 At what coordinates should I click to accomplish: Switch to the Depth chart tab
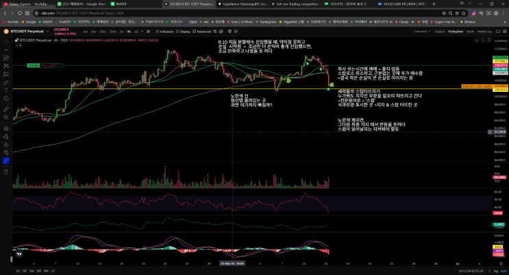point(470,32)
